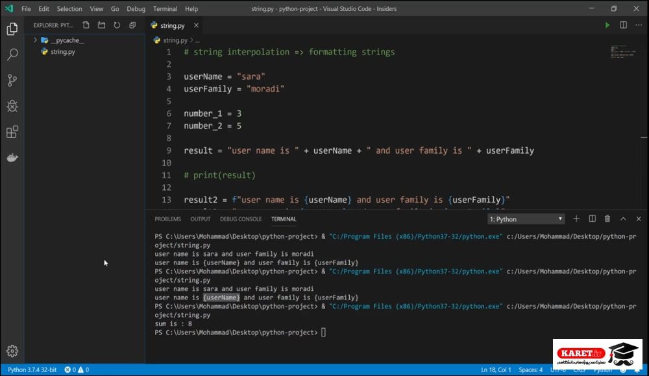Maximize the panel with up chevron
Viewport: 649px width, 376px height.
tap(623, 219)
